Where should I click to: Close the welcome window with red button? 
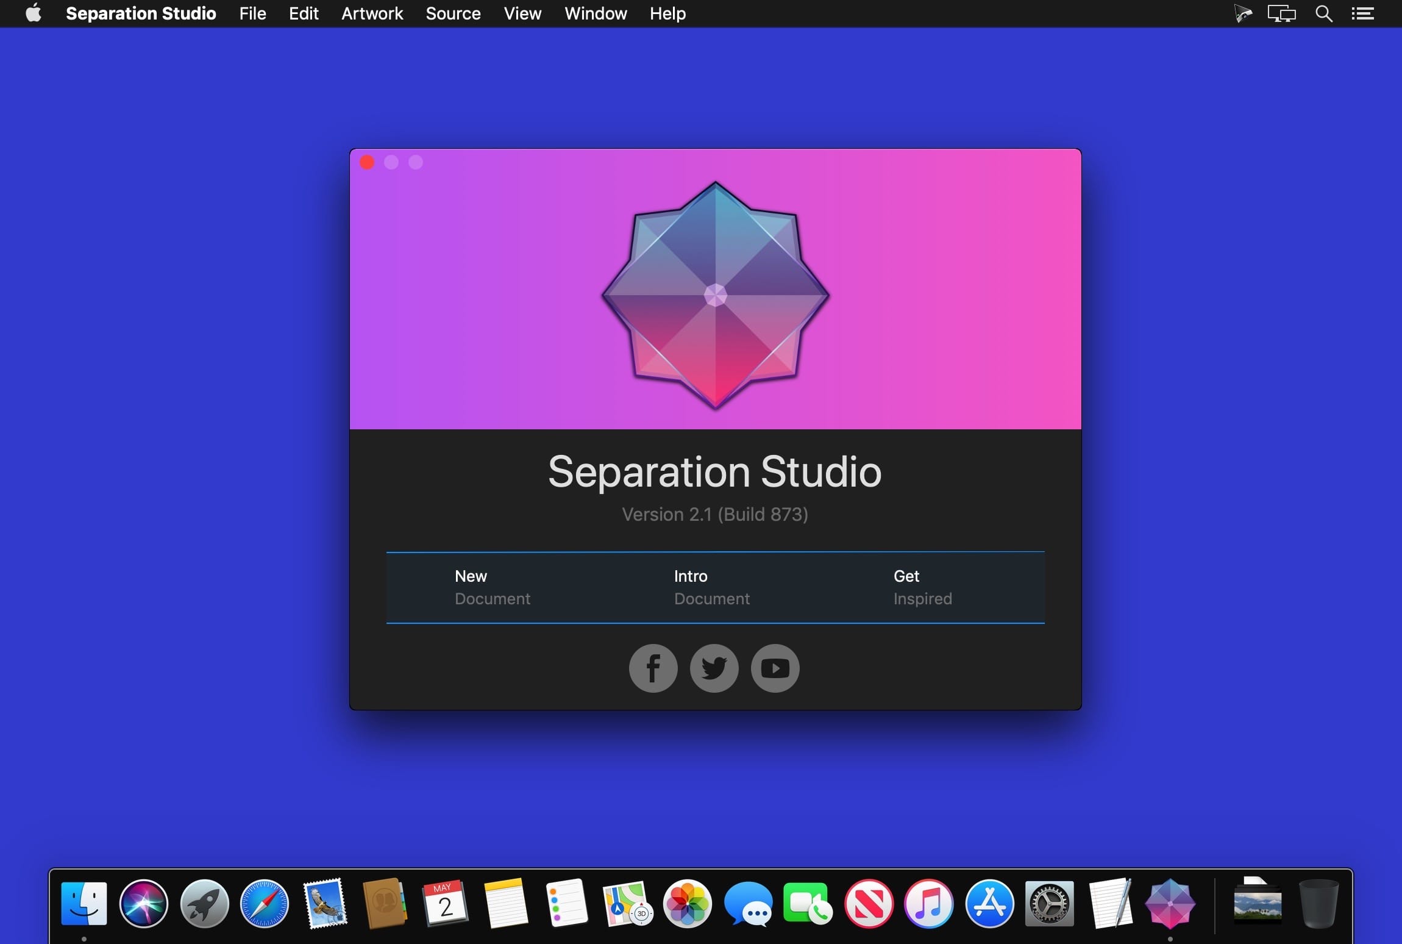pyautogui.click(x=367, y=162)
